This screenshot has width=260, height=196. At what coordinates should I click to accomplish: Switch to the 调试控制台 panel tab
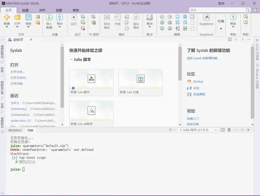[x=15, y=130]
